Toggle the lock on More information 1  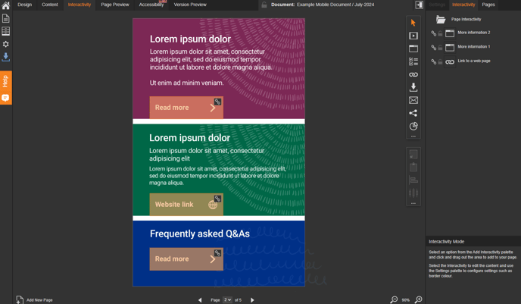point(440,47)
